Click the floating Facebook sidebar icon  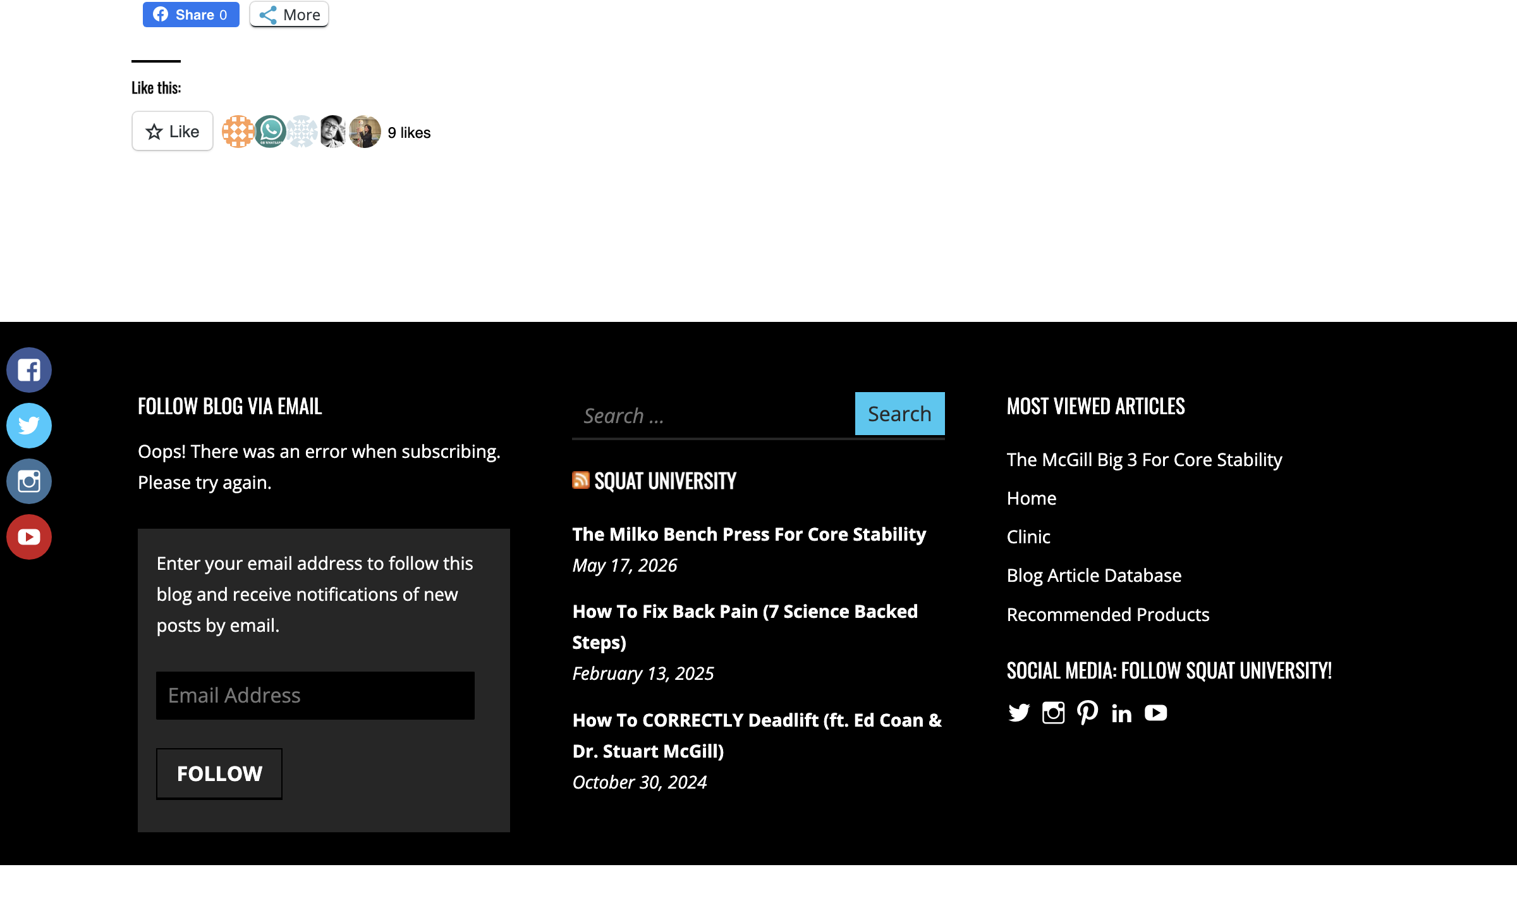29,370
